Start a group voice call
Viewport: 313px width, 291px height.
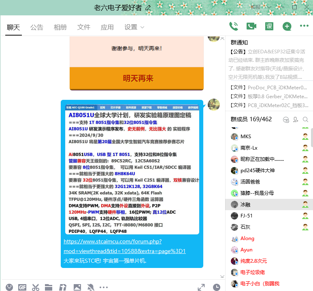coord(234,26)
